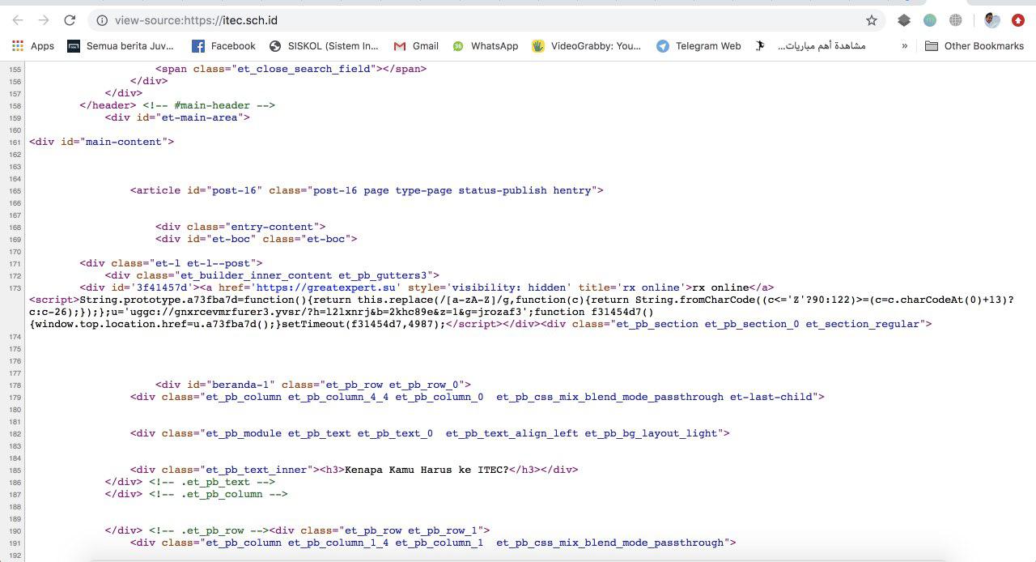Screen dimensions: 1036x562
Task: Open the Gmail bookmark
Action: pos(416,46)
